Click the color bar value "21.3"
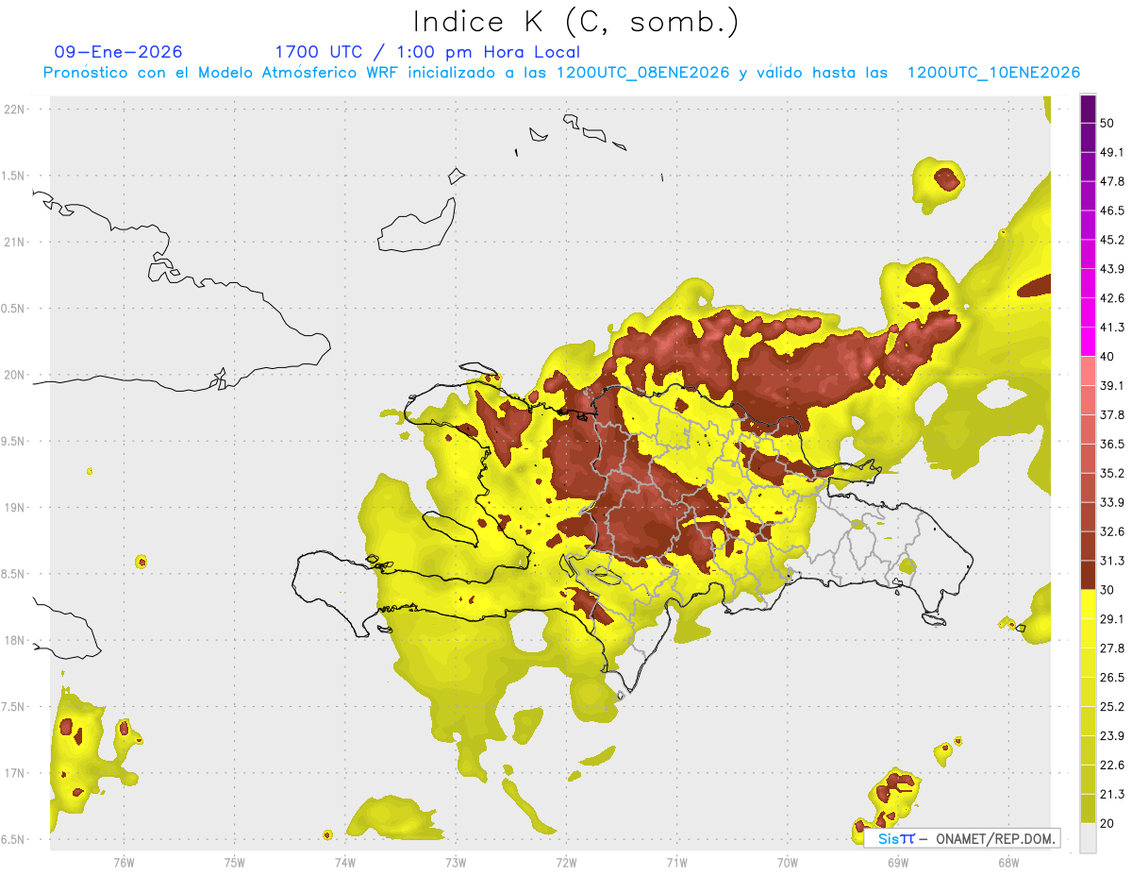 pos(1111,794)
